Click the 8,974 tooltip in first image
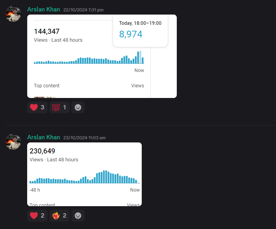Screen dimensions: 276x229 140,31
